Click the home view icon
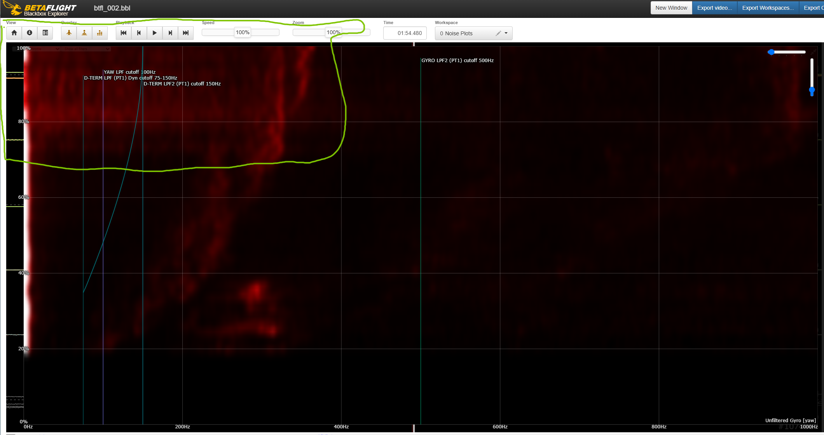This screenshot has height=435, width=824. 14,33
